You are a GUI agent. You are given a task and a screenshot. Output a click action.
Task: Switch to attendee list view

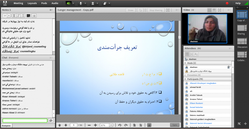[x=187, y=54]
